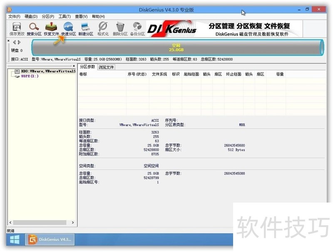Click the Windows Start button
333x252 pixels.
(x=15, y=240)
